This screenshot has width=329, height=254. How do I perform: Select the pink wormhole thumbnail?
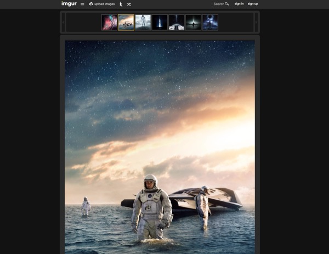point(109,22)
